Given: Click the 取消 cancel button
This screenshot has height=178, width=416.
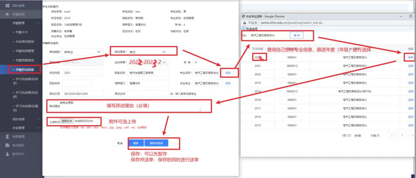Looking at the screenshot, I should point(120,143).
